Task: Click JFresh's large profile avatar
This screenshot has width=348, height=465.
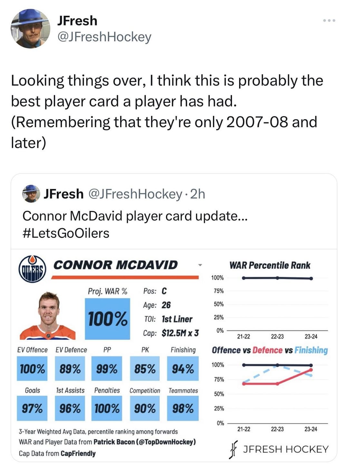Action: tap(30, 29)
